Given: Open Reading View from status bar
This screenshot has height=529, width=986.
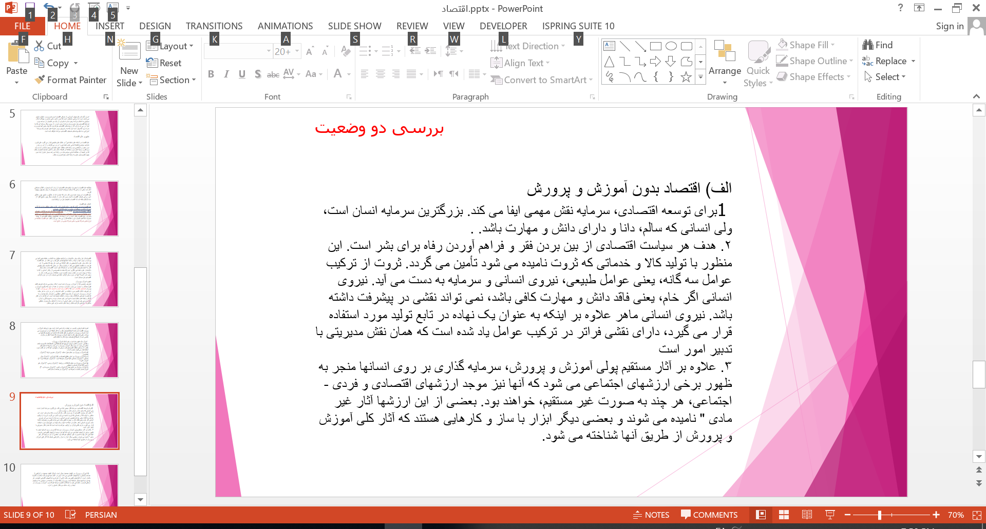Looking at the screenshot, I should 807,515.
